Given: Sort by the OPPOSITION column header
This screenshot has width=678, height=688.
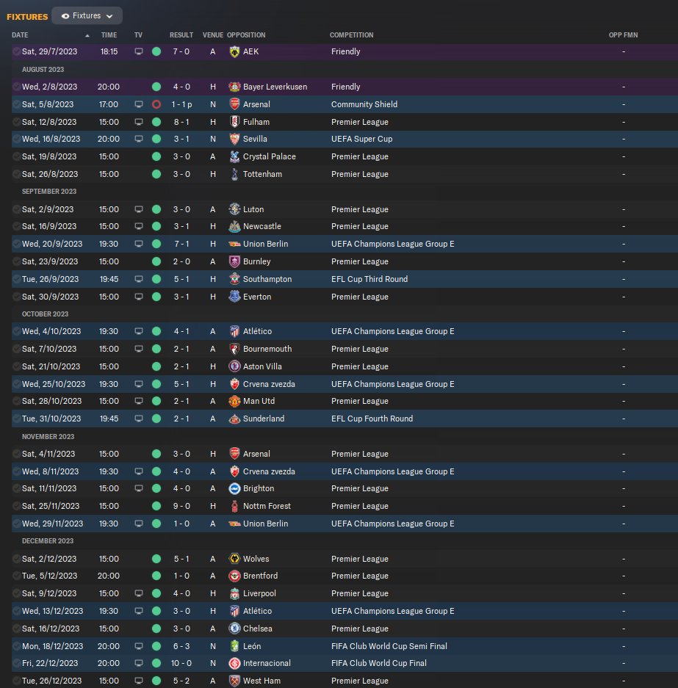Looking at the screenshot, I should tap(246, 35).
